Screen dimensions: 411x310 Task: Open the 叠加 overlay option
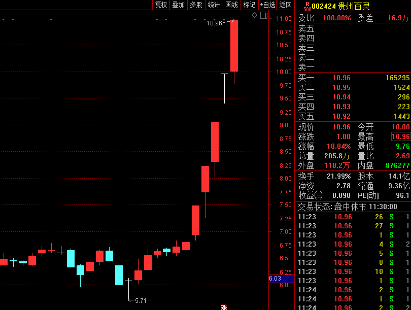coord(178,5)
